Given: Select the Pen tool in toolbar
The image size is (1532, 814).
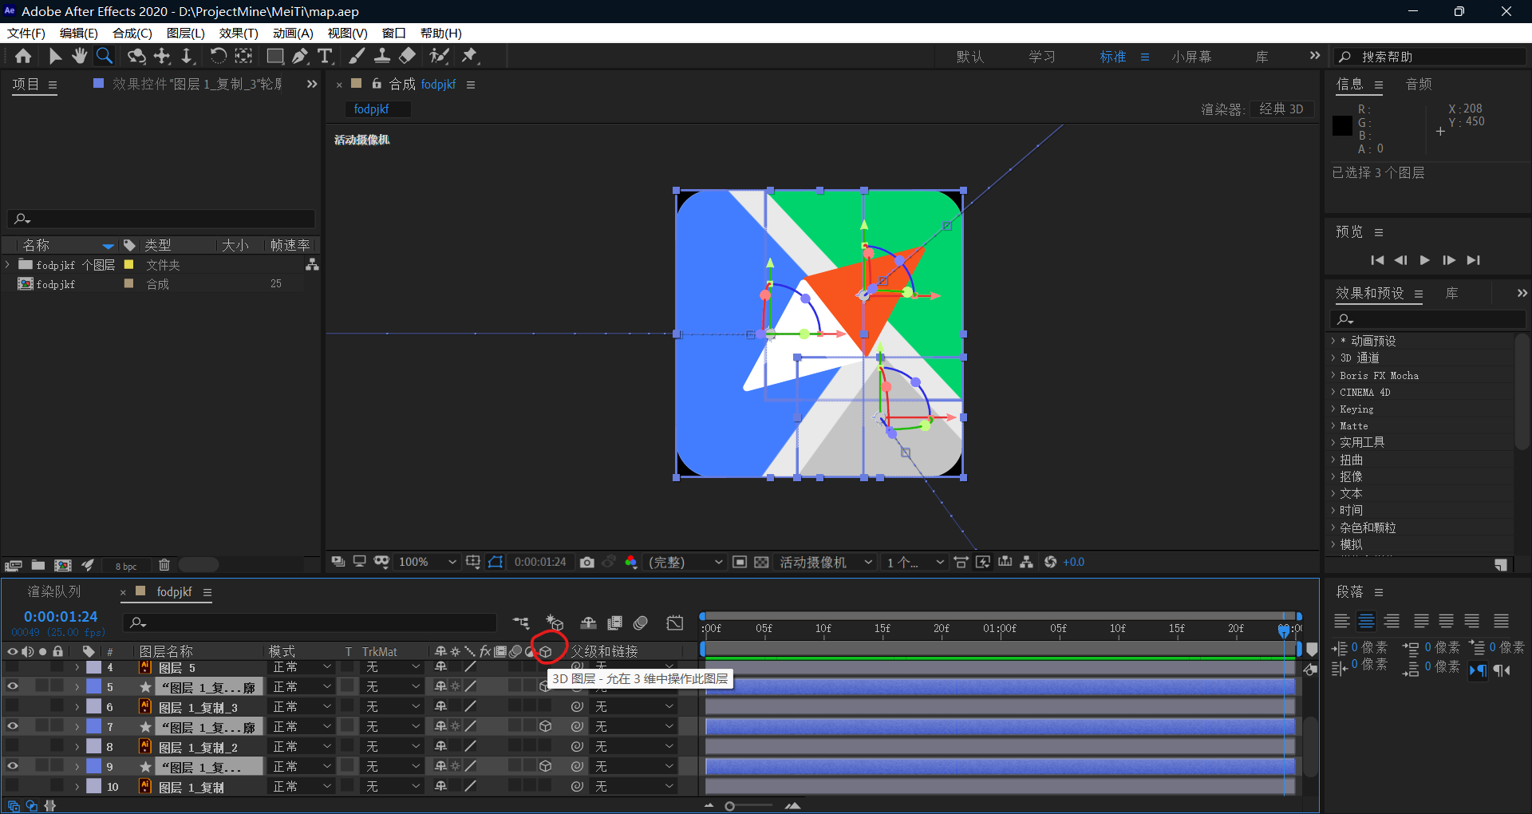Looking at the screenshot, I should coord(300,56).
